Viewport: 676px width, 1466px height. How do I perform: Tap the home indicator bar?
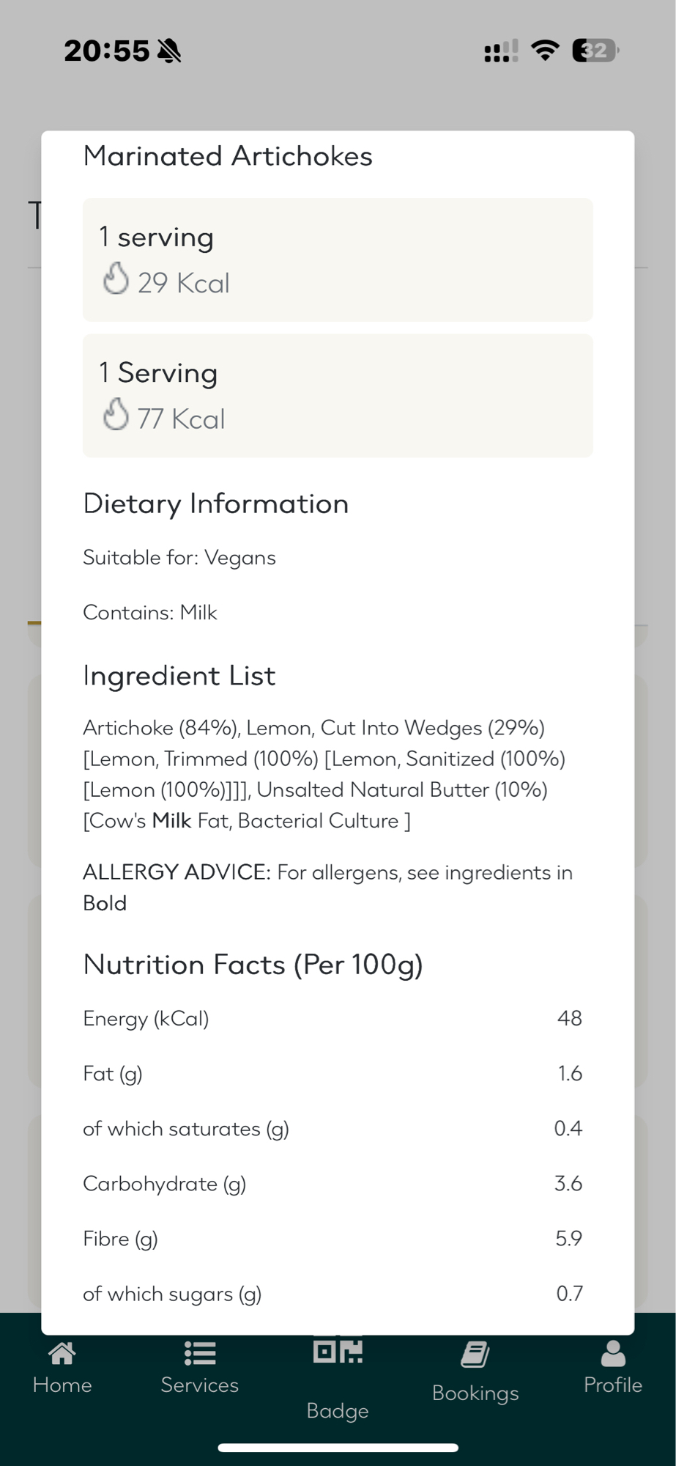[x=338, y=1448]
